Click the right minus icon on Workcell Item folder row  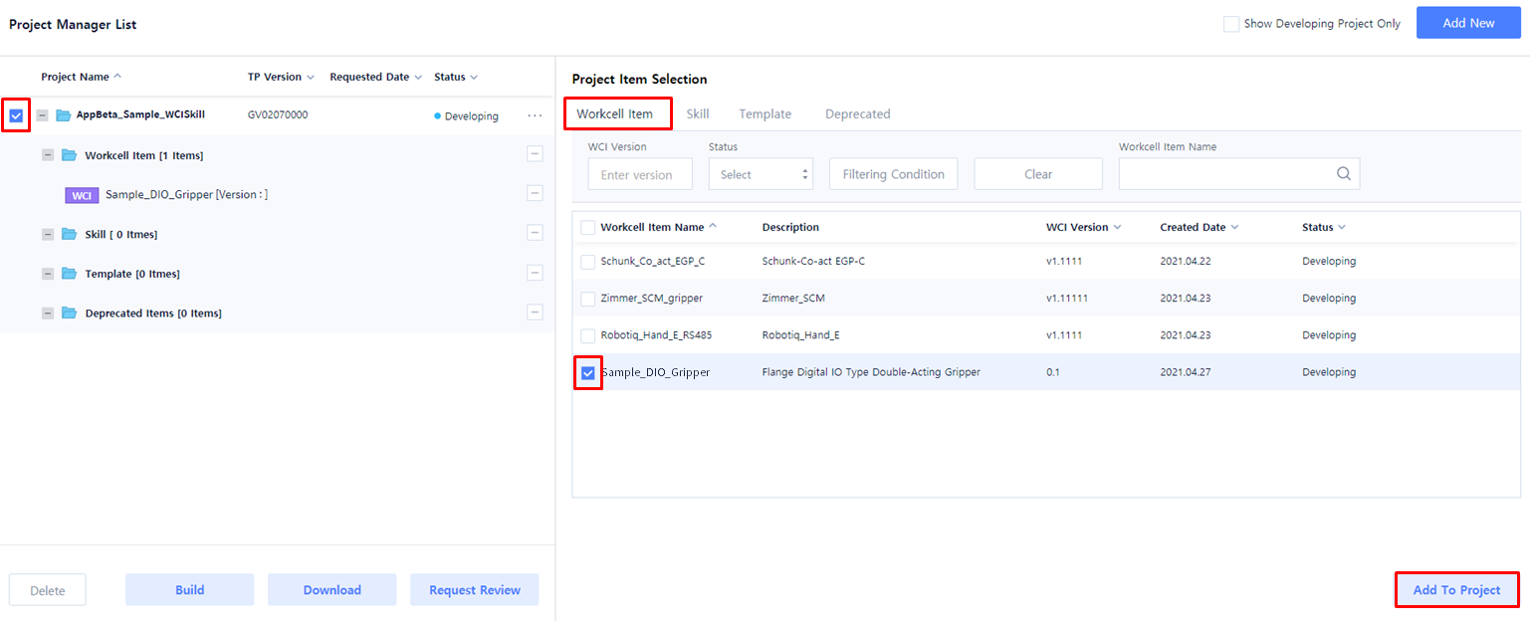coord(535,154)
